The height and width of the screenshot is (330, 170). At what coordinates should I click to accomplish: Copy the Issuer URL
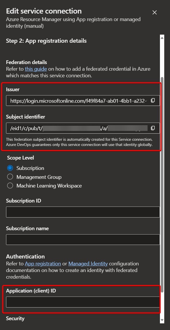pos(153,101)
